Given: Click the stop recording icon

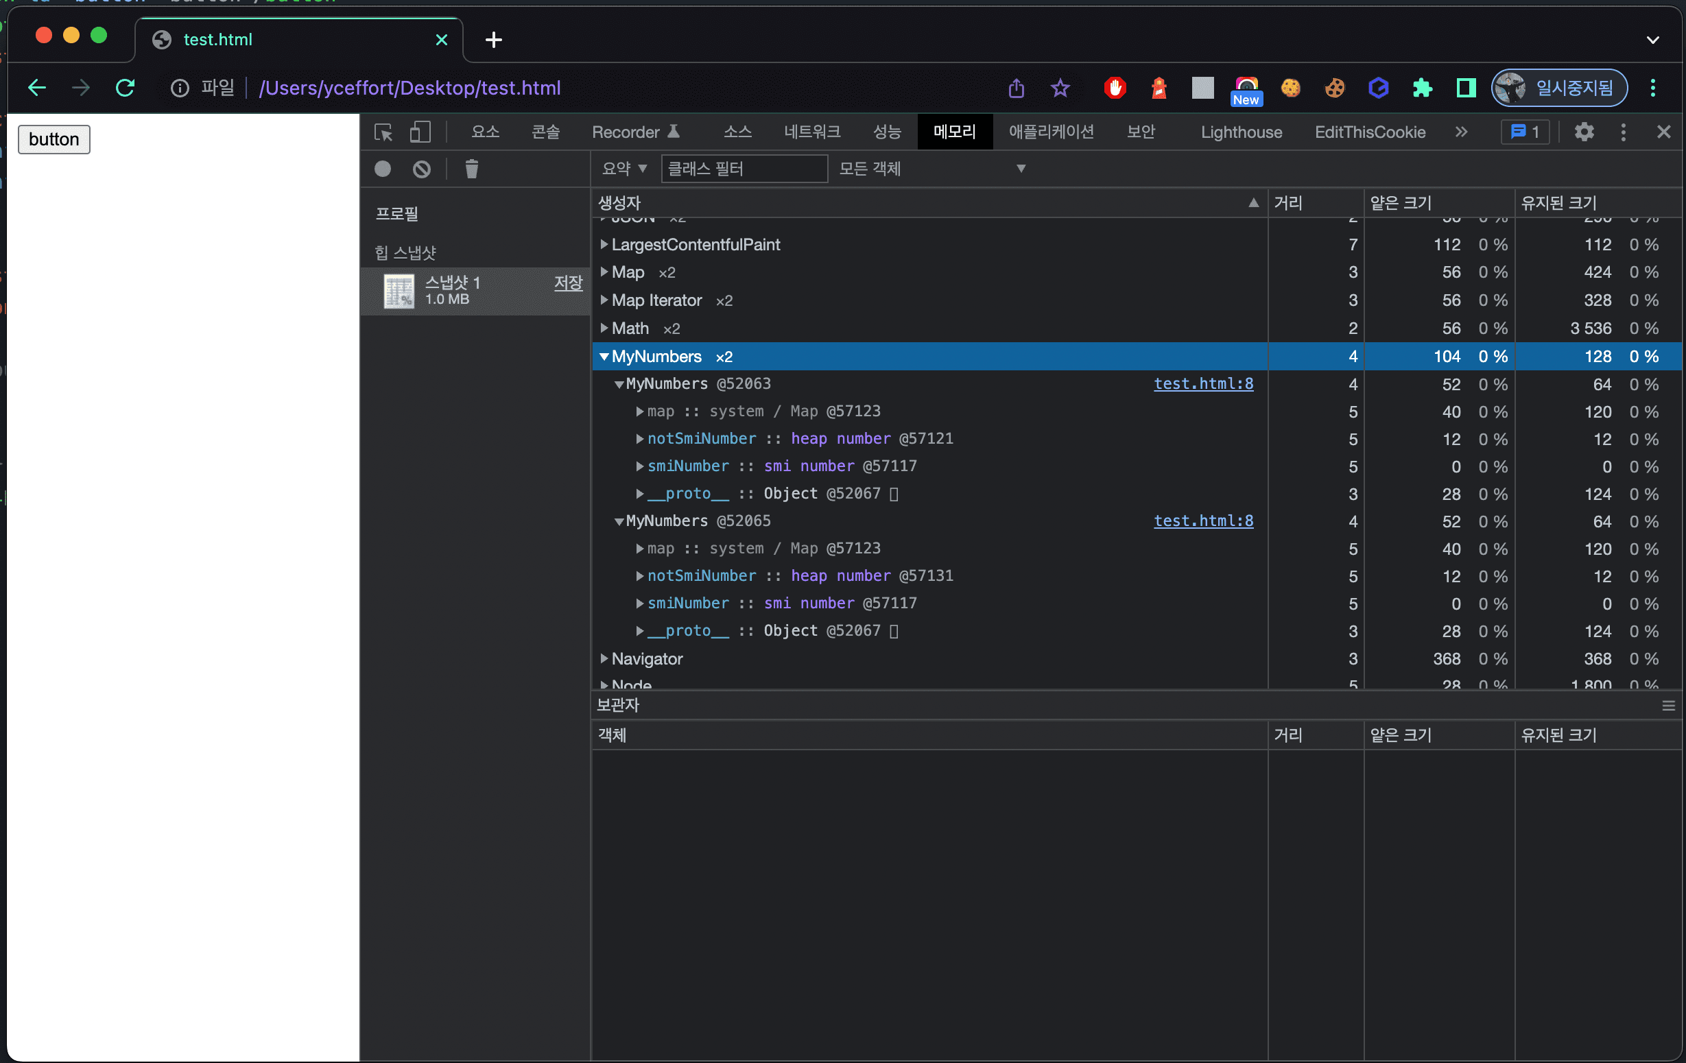Looking at the screenshot, I should [423, 169].
